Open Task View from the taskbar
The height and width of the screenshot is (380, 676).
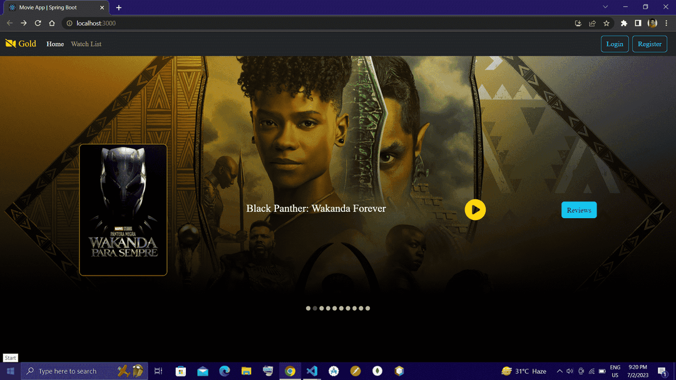pyautogui.click(x=158, y=371)
